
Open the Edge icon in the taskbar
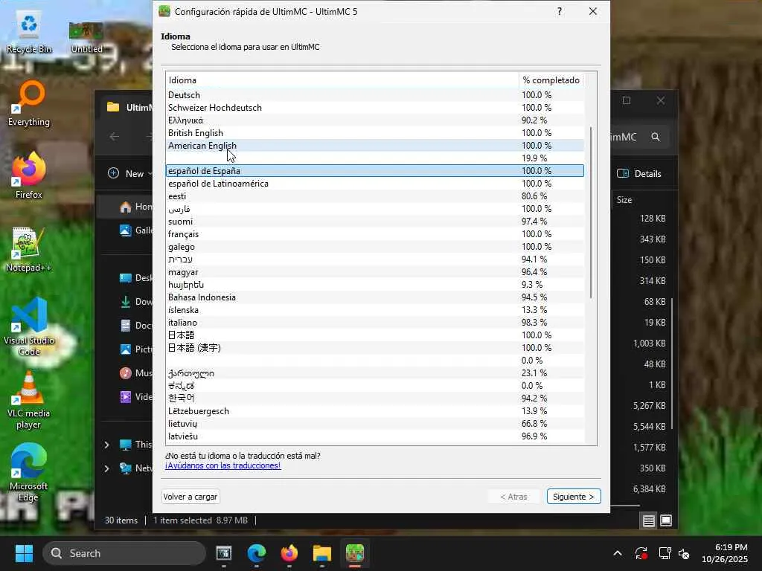256,553
